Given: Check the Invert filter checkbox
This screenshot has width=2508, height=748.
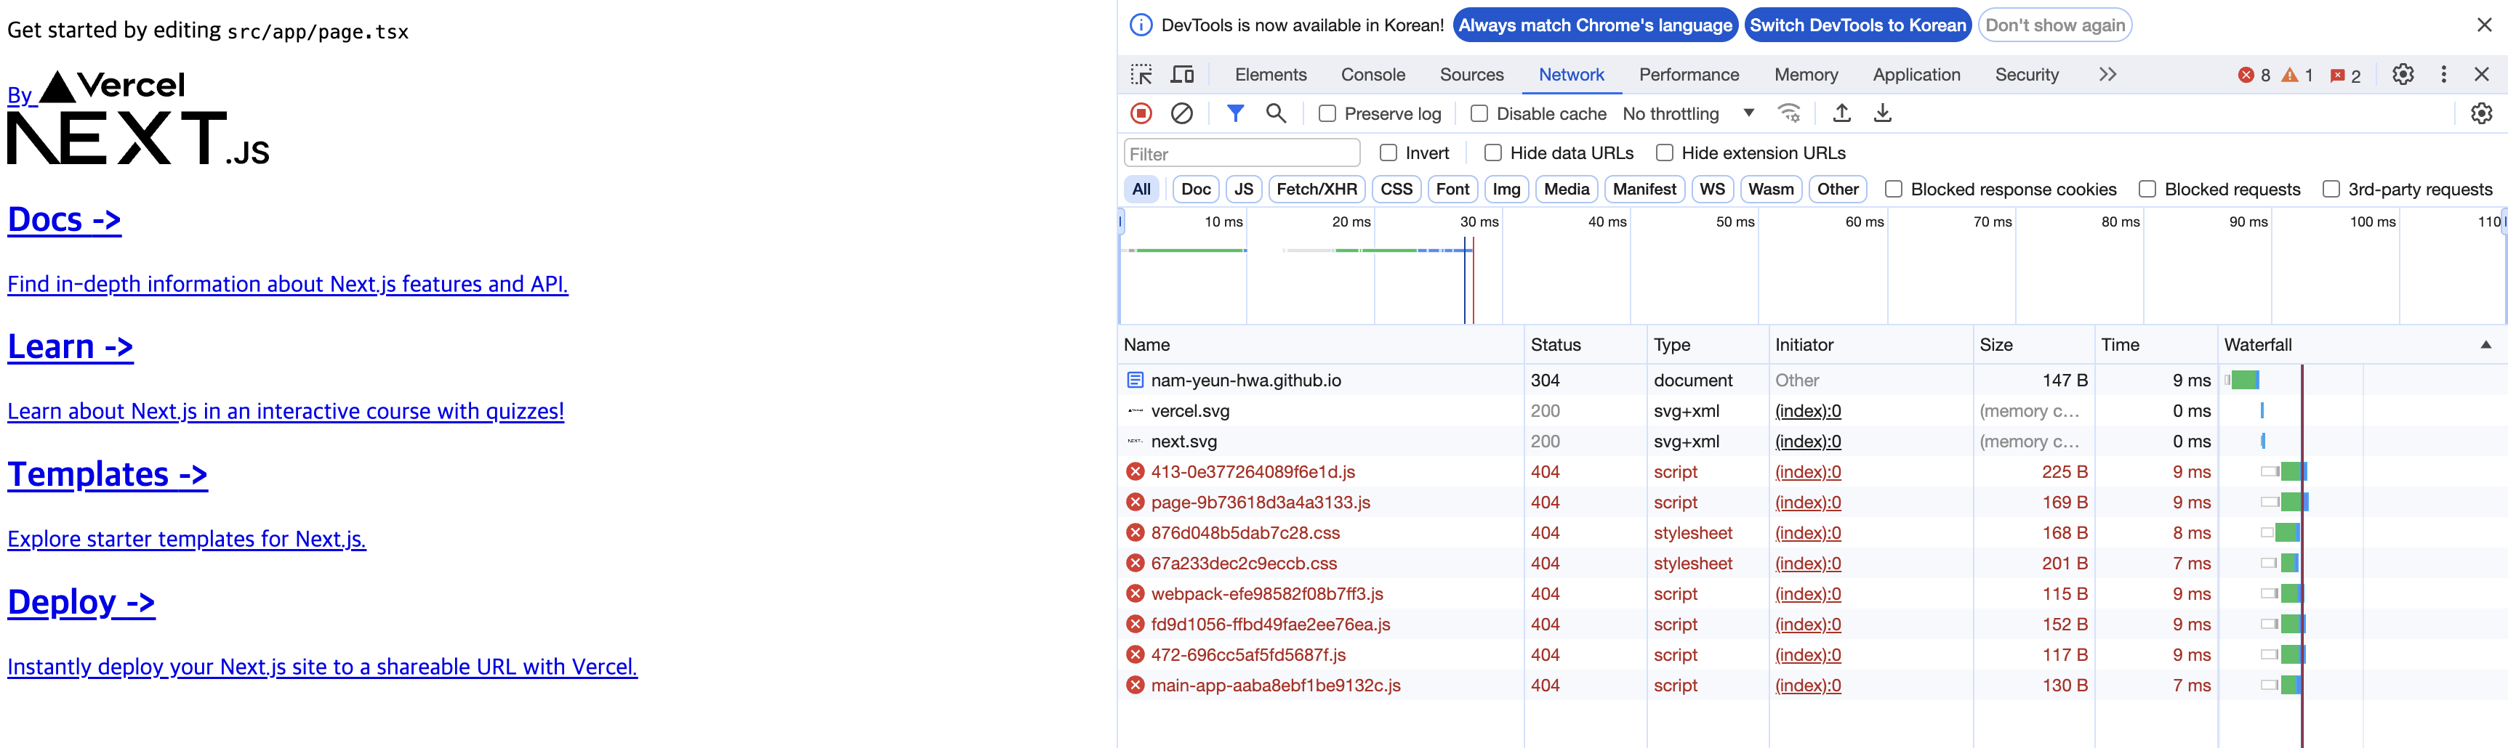Looking at the screenshot, I should coord(1388,153).
